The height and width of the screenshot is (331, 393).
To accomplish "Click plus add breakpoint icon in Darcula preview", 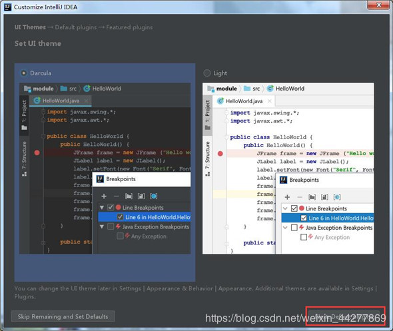I will click(104, 196).
